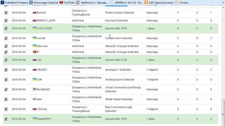Select player name 1[Tricks]

pos(42,109)
